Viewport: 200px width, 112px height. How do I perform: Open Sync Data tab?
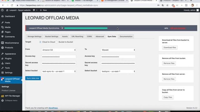click(112, 36)
